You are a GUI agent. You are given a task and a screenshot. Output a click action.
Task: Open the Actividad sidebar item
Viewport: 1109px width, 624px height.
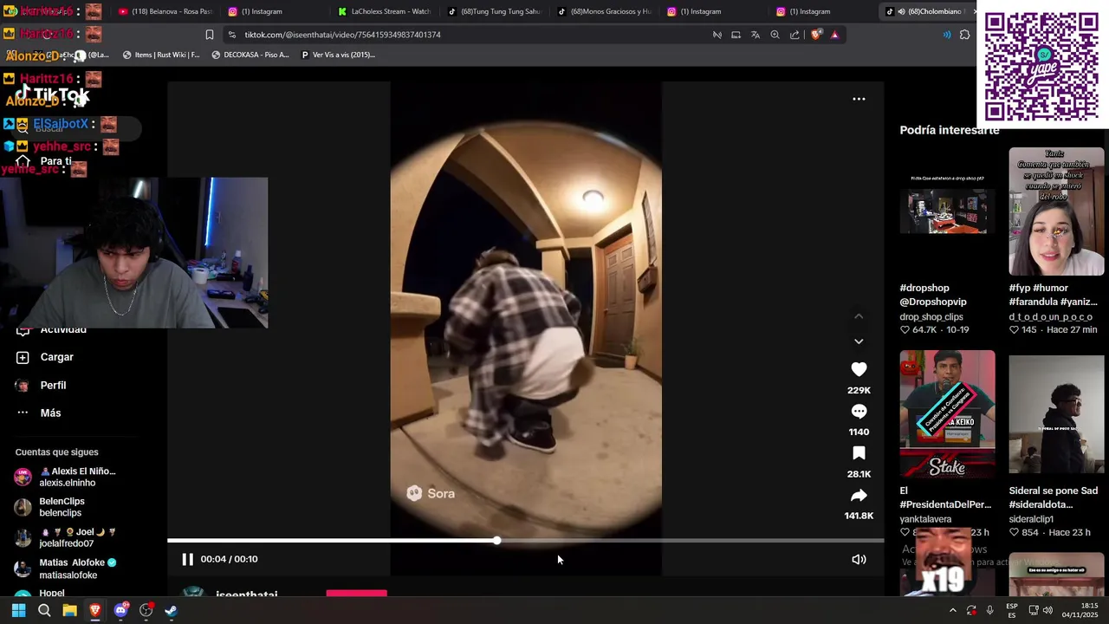click(62, 329)
